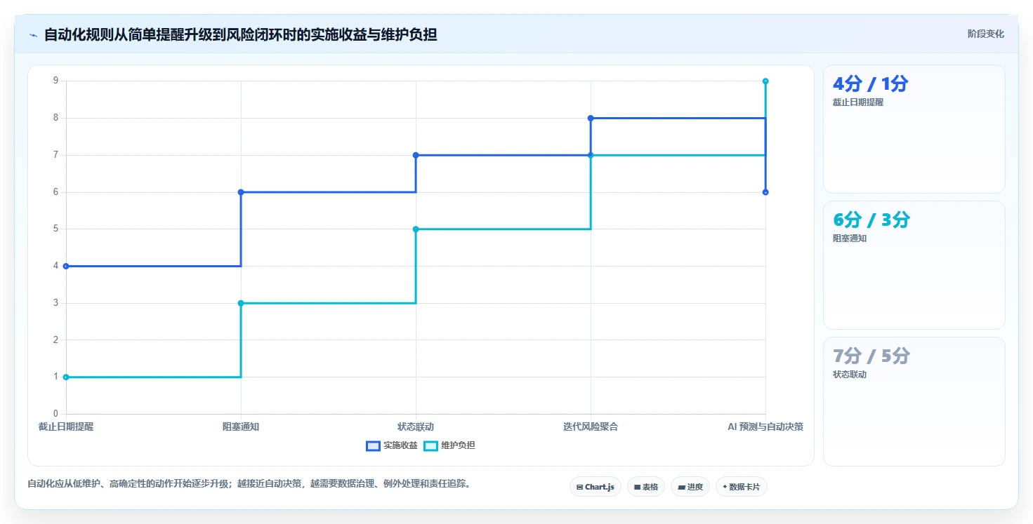Click the 实施收益 point at 迭代风险聚合
1033x524 pixels.
click(x=591, y=118)
